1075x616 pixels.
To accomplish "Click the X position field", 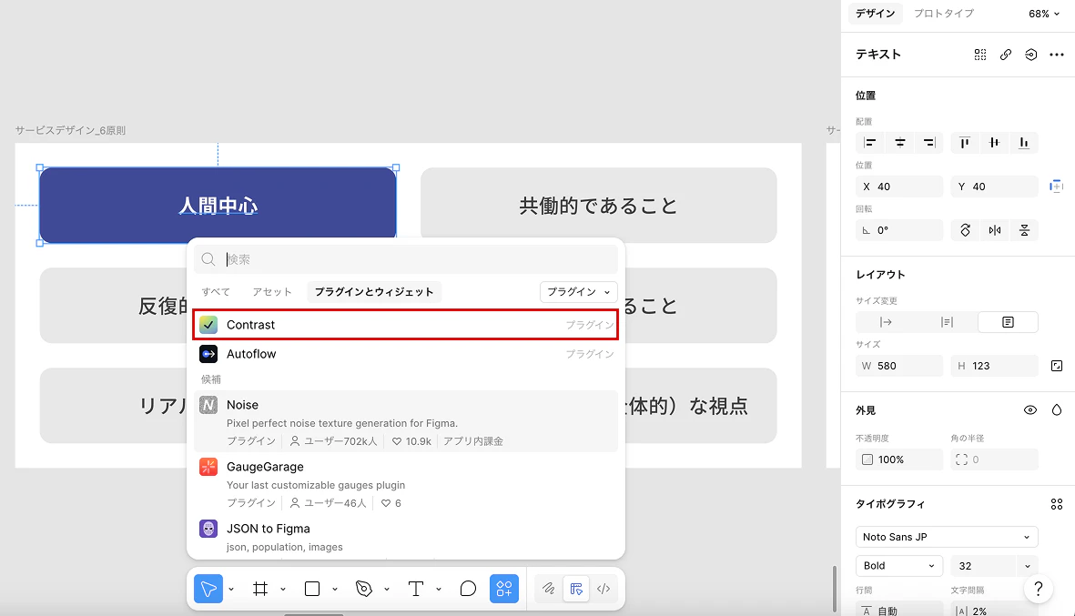I will (x=899, y=187).
